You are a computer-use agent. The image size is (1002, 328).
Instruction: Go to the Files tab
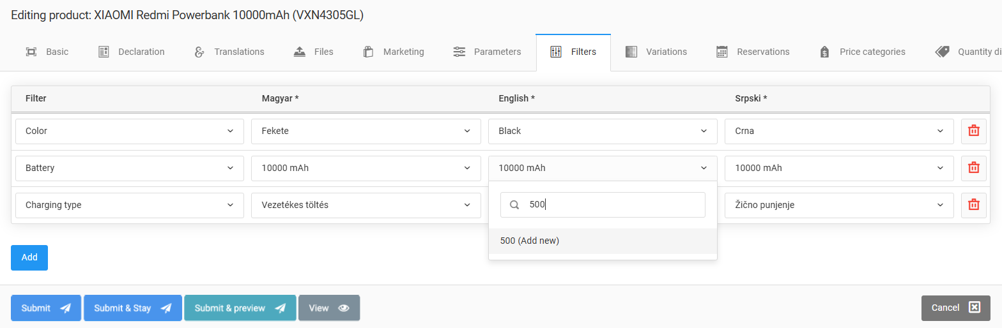(x=313, y=52)
